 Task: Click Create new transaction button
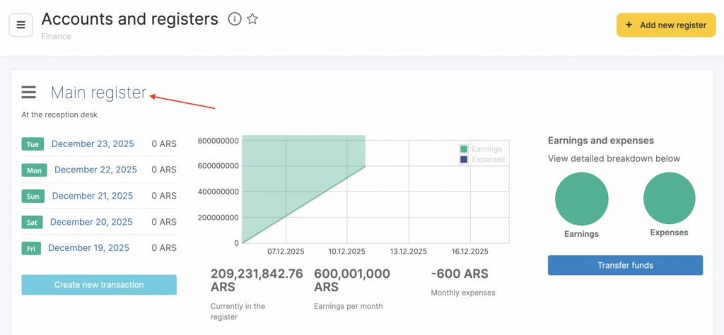click(99, 285)
